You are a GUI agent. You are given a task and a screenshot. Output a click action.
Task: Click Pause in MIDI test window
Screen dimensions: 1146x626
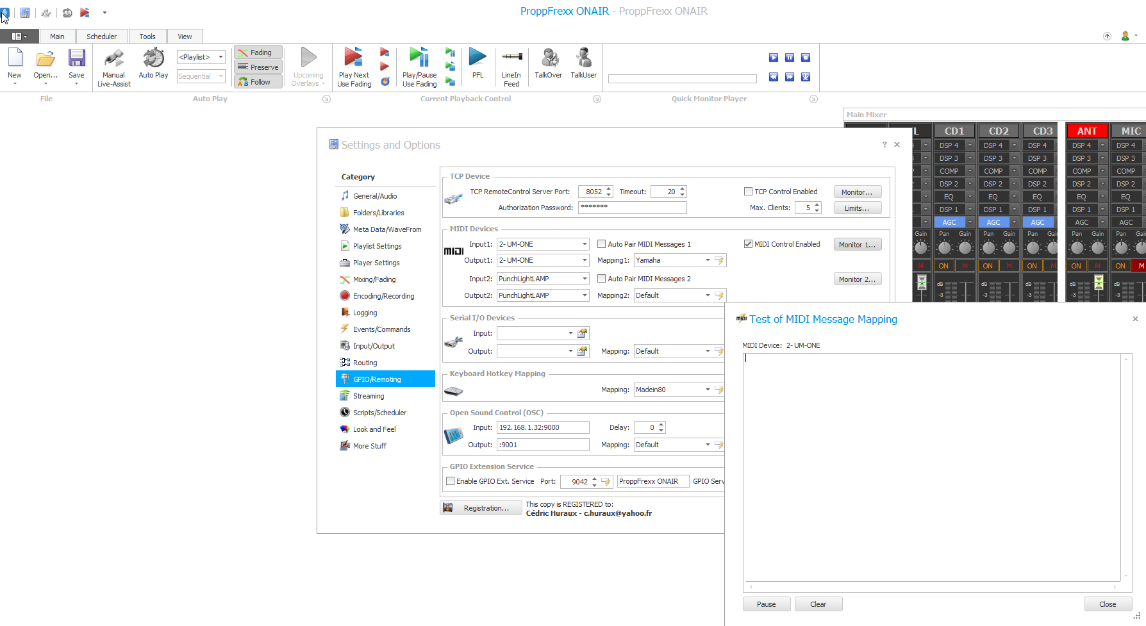tap(767, 604)
